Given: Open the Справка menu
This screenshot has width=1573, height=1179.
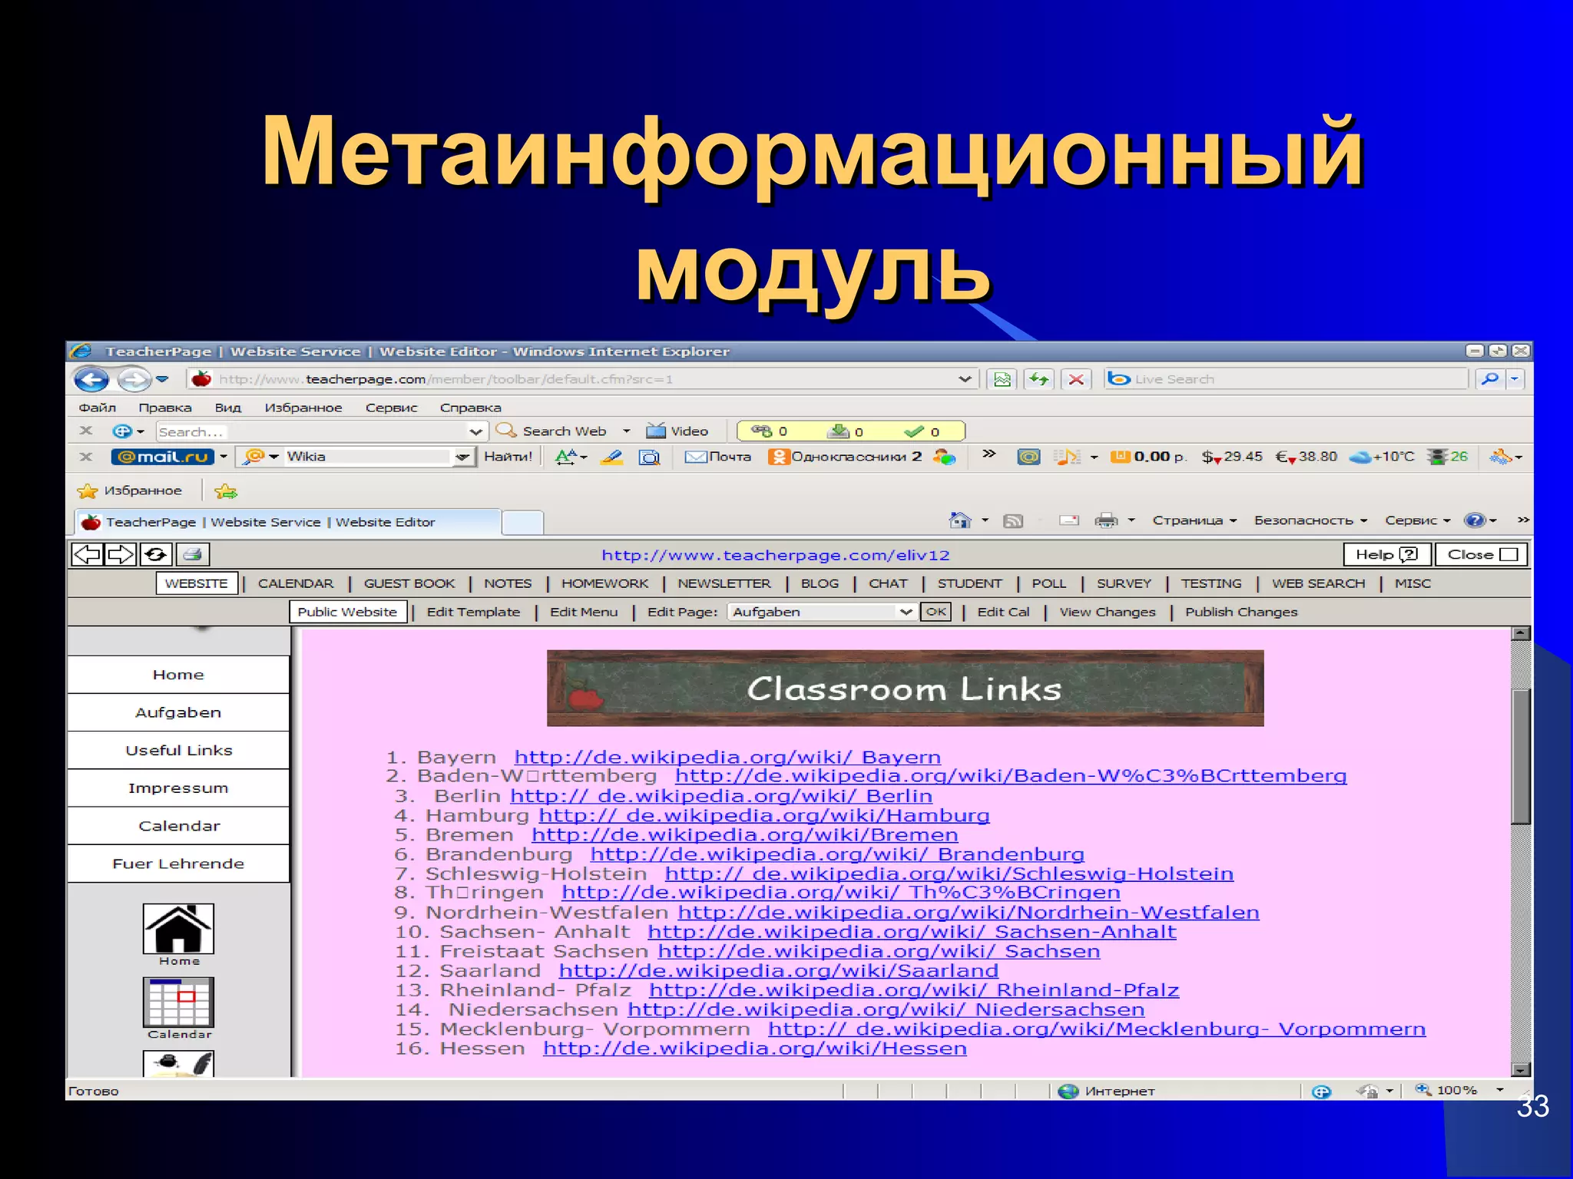Looking at the screenshot, I should (x=470, y=408).
